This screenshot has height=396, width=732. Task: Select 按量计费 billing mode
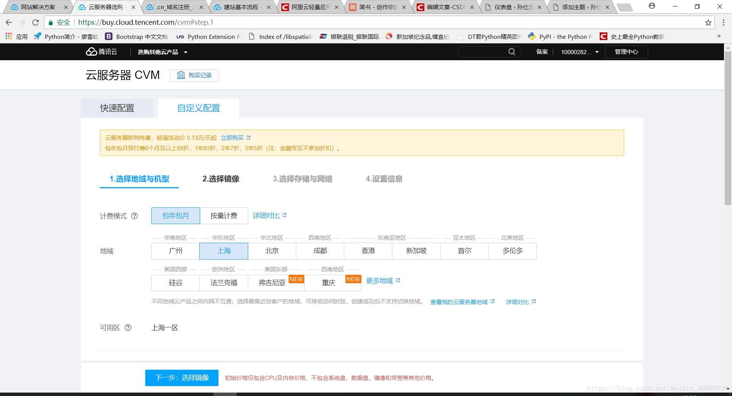224,216
